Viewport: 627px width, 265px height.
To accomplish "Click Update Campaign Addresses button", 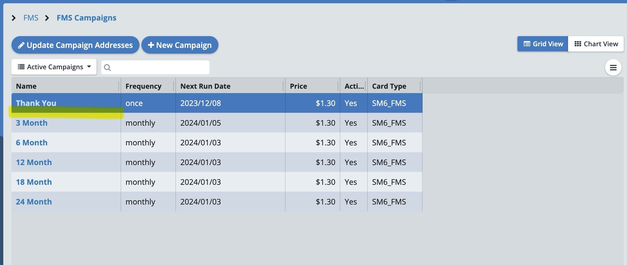I will [x=75, y=45].
